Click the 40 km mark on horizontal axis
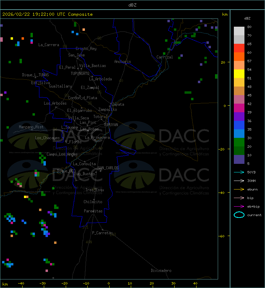Screen dimensions: 265x288 (x=195, y=284)
